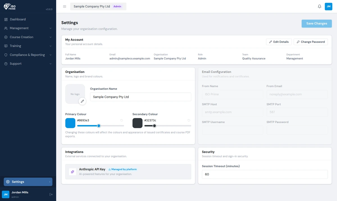Screen dimensions: 337x201
Task: Reset the Primary Colour with its reset icon
Action: 122,120
